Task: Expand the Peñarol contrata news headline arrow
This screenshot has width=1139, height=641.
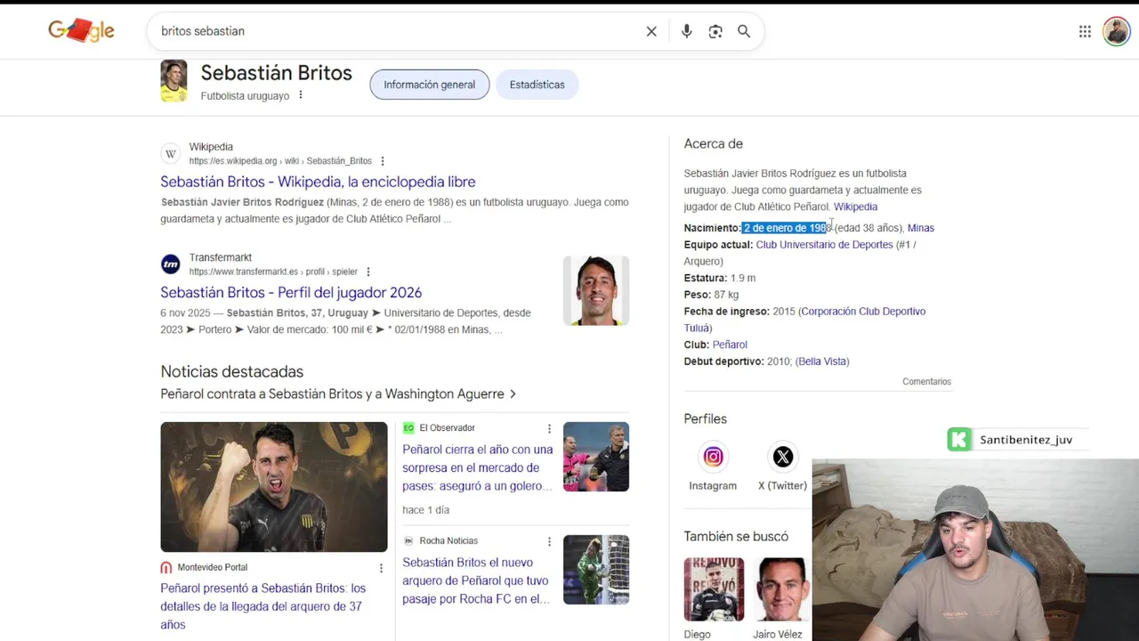Action: (x=513, y=394)
